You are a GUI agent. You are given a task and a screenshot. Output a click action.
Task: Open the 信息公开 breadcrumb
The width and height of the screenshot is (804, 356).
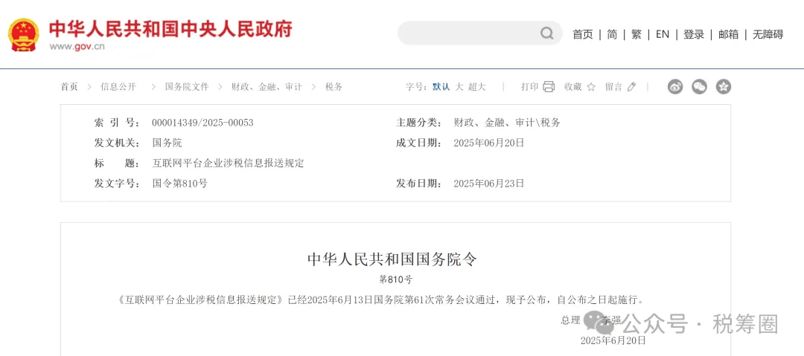tap(118, 87)
